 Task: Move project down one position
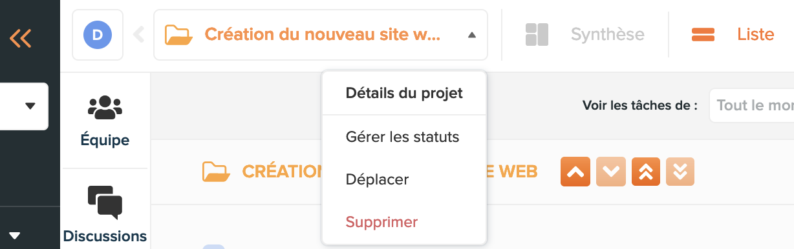click(610, 172)
